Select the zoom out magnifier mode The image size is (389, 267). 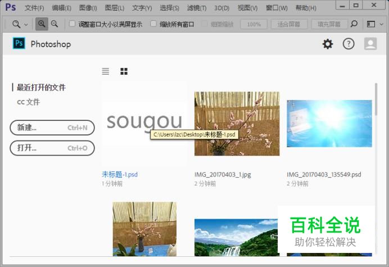(x=55, y=24)
